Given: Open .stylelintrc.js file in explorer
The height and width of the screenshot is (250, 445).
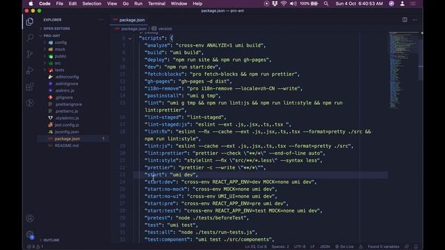Looking at the screenshot, I should coord(67,118).
